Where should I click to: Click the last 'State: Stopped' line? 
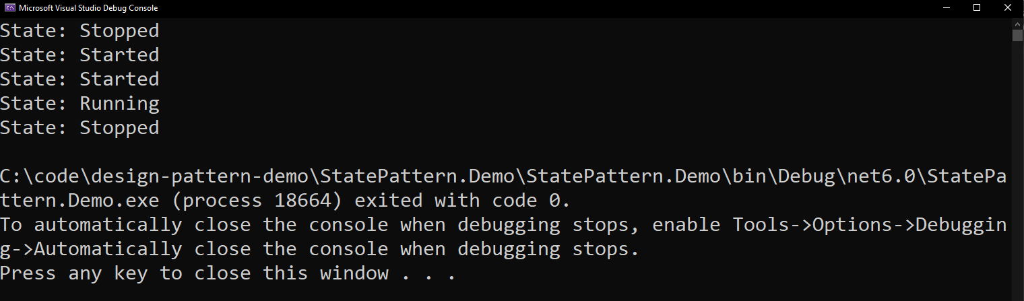(79, 127)
